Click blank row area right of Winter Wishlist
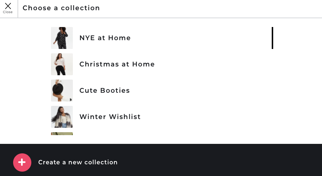 (205, 117)
